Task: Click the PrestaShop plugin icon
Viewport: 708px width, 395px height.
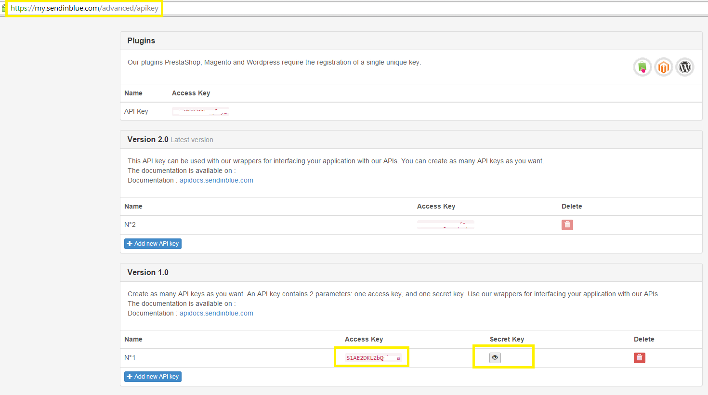Action: 642,67
